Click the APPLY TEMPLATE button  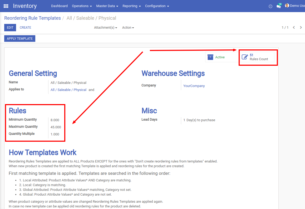click(x=20, y=39)
